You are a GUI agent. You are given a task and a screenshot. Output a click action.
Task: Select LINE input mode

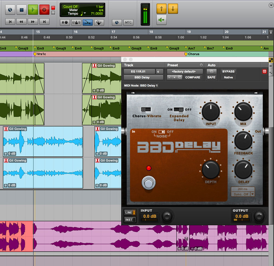tap(130, 212)
